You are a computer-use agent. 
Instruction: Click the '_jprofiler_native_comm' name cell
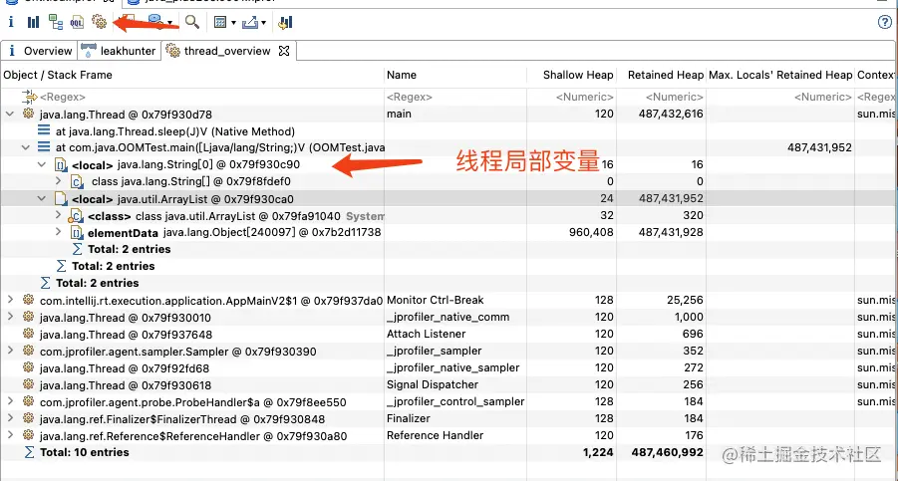tap(448, 317)
